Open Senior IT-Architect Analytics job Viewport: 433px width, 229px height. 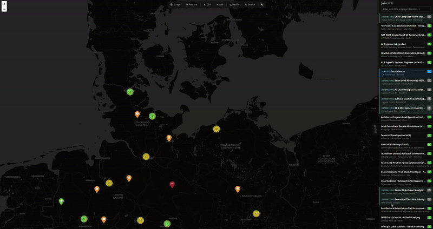405,192
